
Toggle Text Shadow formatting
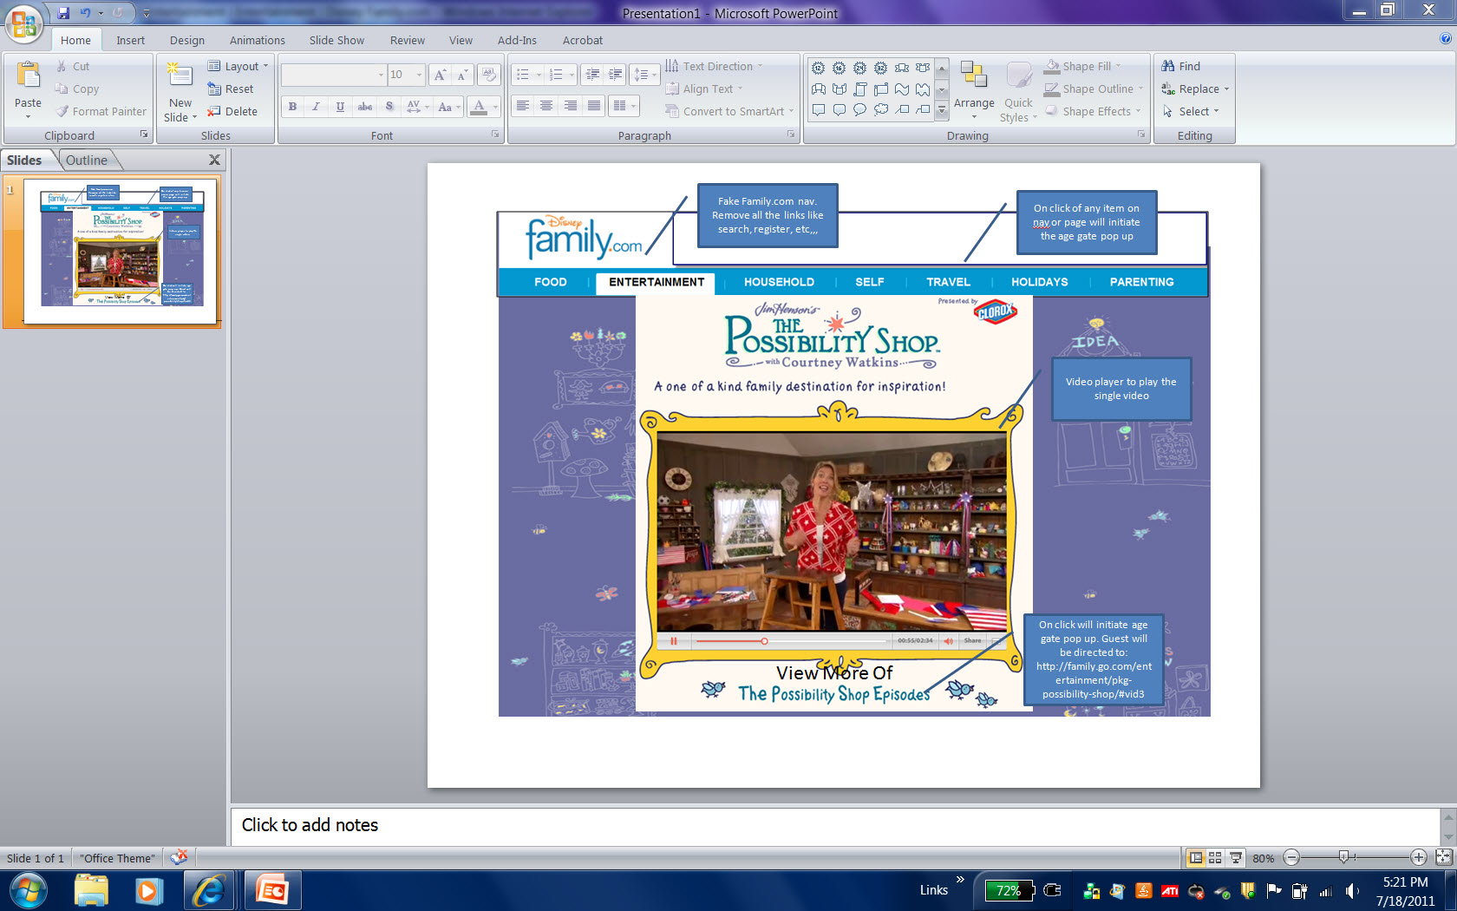tap(389, 107)
